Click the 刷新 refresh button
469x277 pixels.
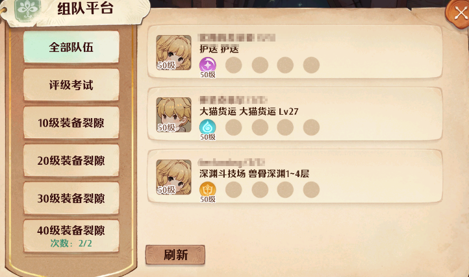(x=175, y=255)
